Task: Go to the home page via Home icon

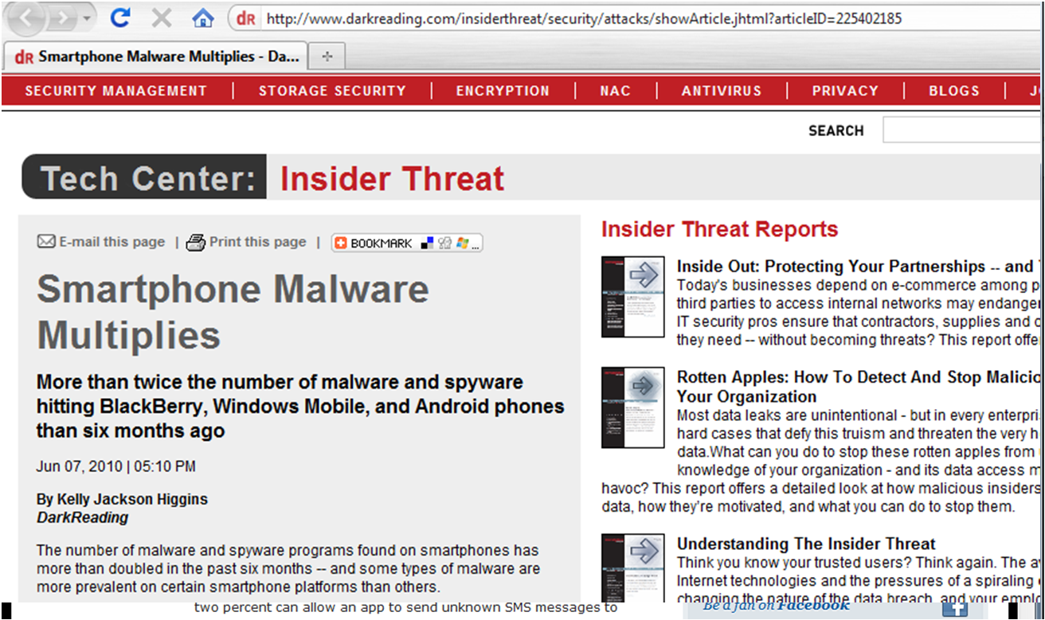Action: pos(203,18)
